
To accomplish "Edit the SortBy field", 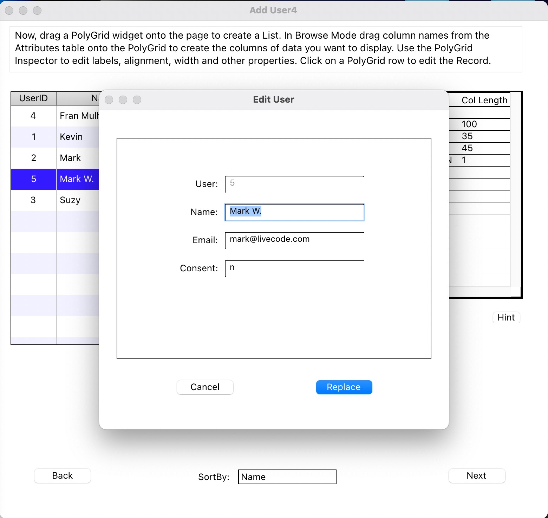I will click(287, 477).
